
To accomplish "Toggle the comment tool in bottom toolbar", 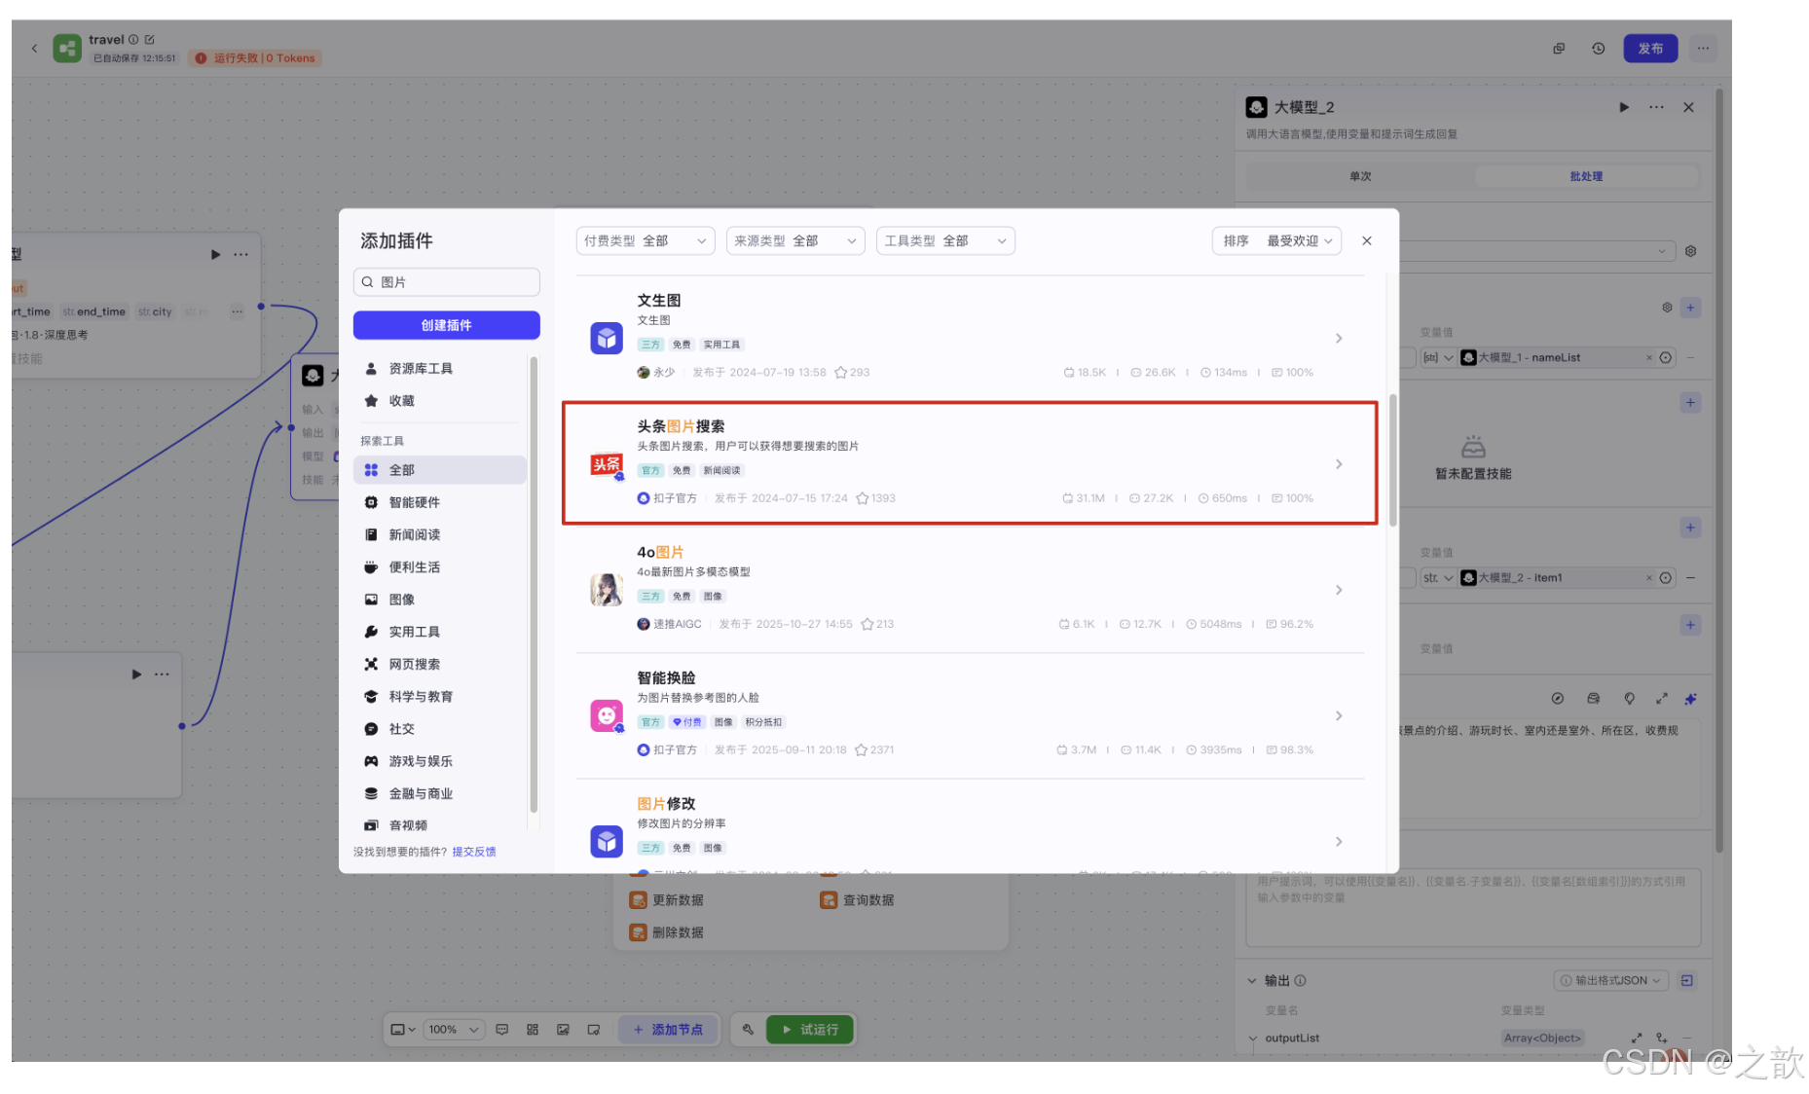I will coord(502,1029).
